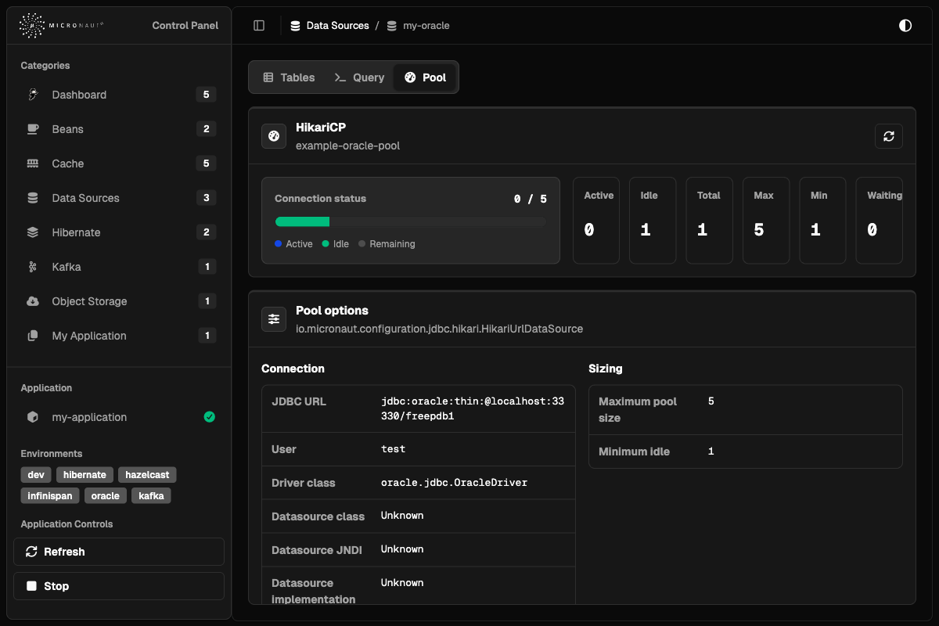Click the infinispan environment tag

coord(50,496)
